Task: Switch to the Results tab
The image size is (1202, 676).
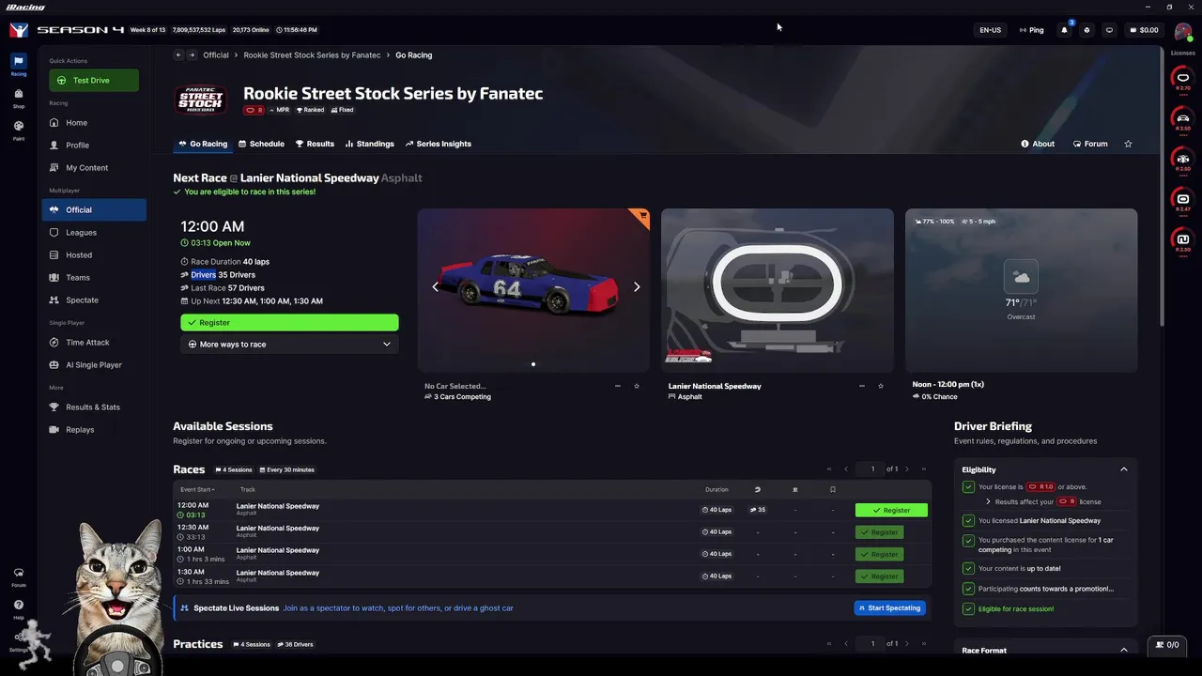Action: point(315,144)
